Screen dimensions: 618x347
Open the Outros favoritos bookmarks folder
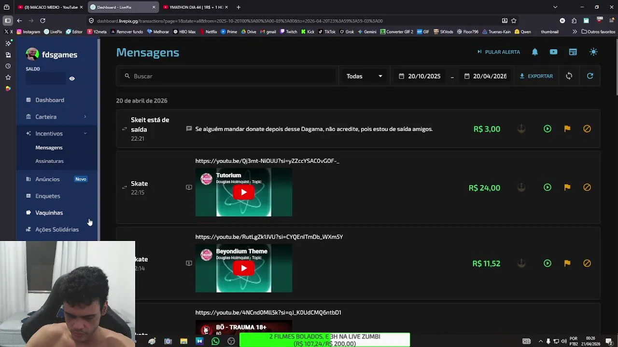click(x=598, y=32)
